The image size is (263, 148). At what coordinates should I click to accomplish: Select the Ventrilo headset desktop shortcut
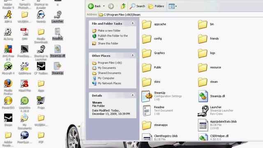click(41, 17)
